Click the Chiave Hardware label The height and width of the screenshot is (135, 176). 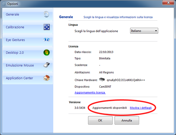(86, 80)
